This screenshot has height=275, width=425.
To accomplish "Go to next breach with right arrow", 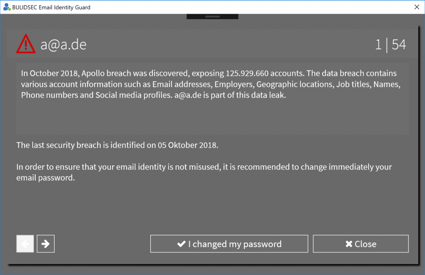I will point(46,244).
